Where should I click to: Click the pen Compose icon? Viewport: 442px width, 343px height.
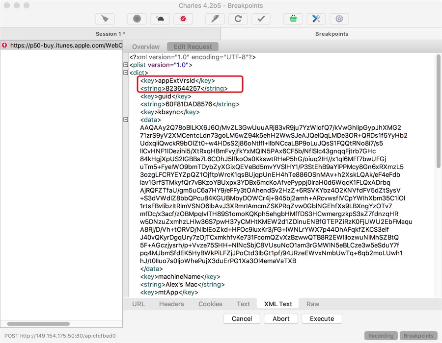215,19
